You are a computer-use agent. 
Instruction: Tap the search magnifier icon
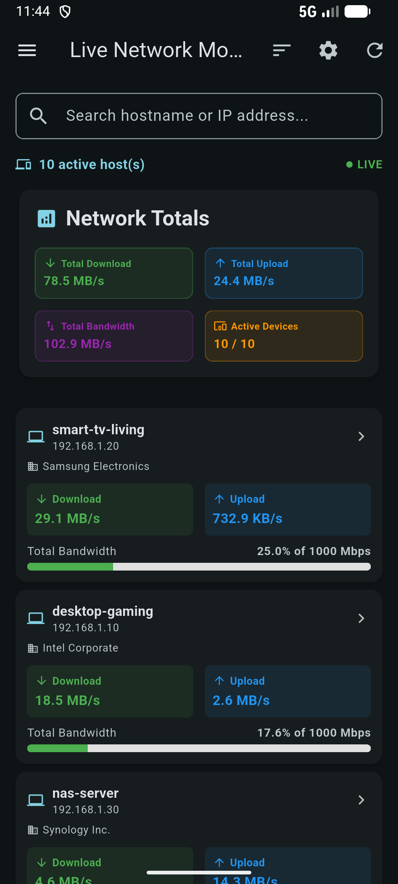click(38, 116)
